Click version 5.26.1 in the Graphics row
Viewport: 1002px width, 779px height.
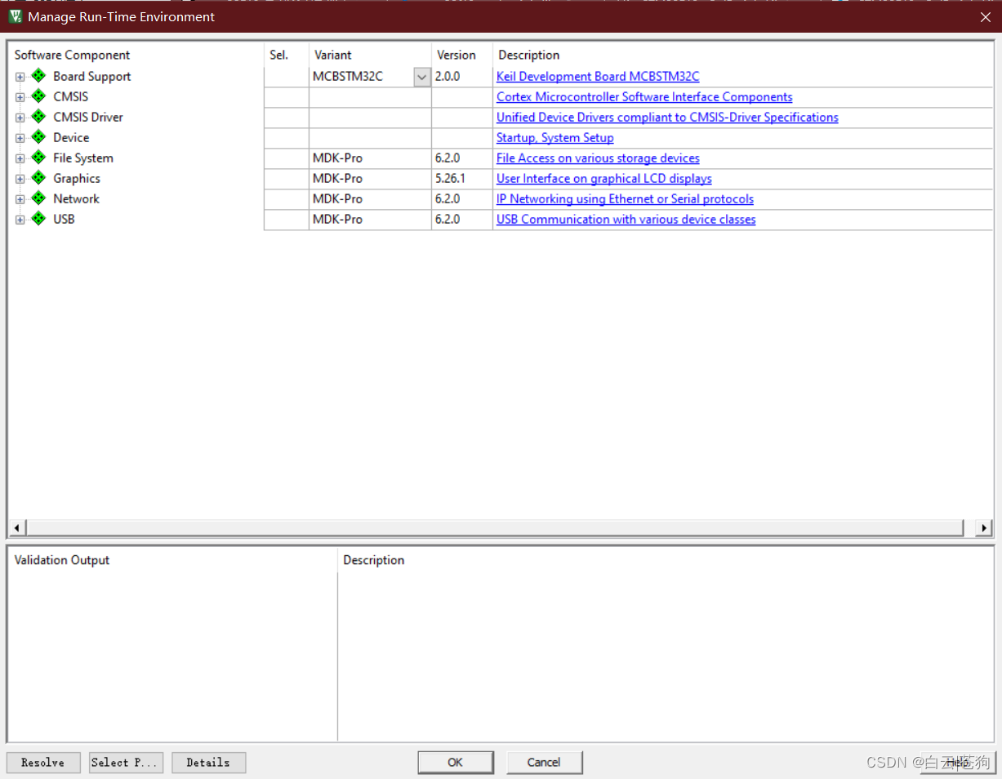click(x=450, y=179)
